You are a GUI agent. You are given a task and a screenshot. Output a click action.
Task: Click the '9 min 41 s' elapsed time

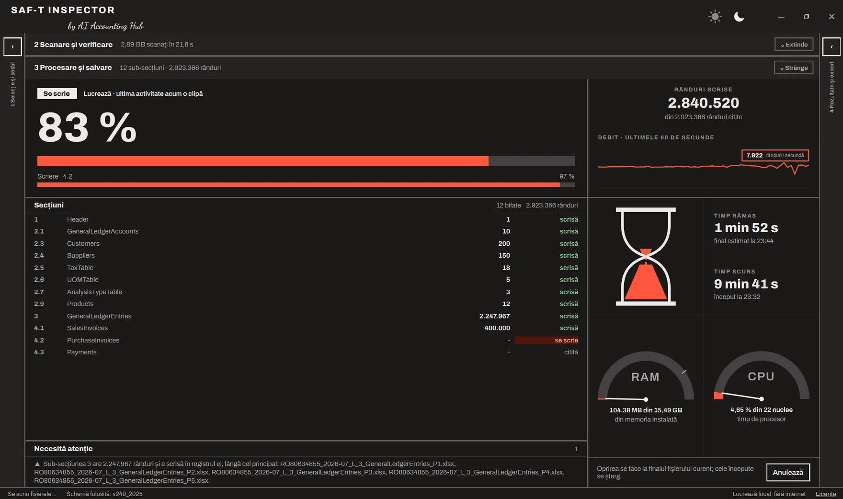746,284
